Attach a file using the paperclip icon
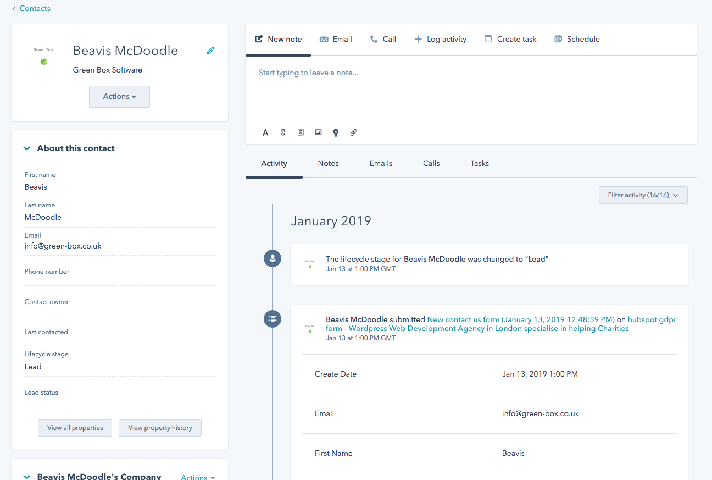This screenshot has height=480, width=712. (x=353, y=133)
